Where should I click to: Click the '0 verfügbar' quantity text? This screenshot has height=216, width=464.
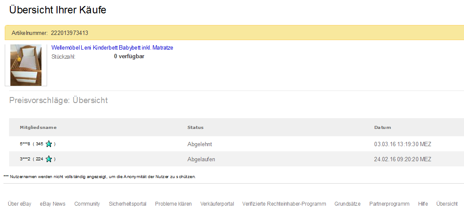click(129, 56)
